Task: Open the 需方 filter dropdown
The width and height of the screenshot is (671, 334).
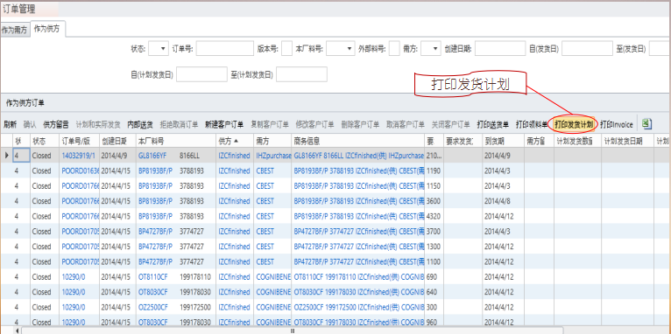Action: (x=431, y=49)
